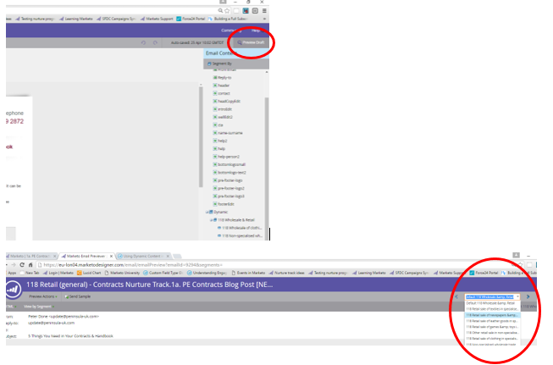553x365 pixels.
Task: Click the Preview Draft button
Action: coord(250,42)
